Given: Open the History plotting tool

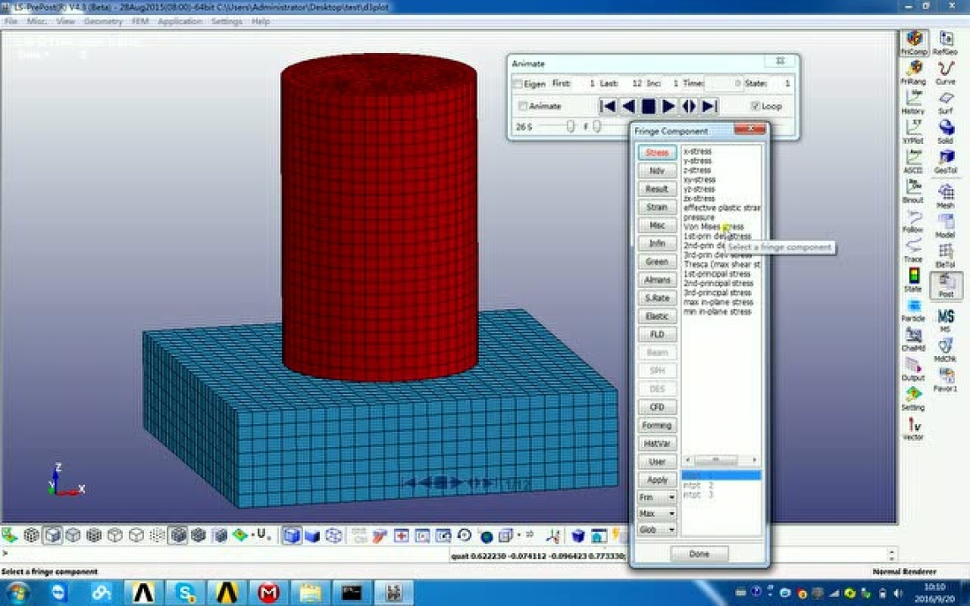Looking at the screenshot, I should 913,100.
